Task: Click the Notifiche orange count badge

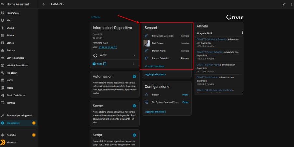Action: pos(34,135)
